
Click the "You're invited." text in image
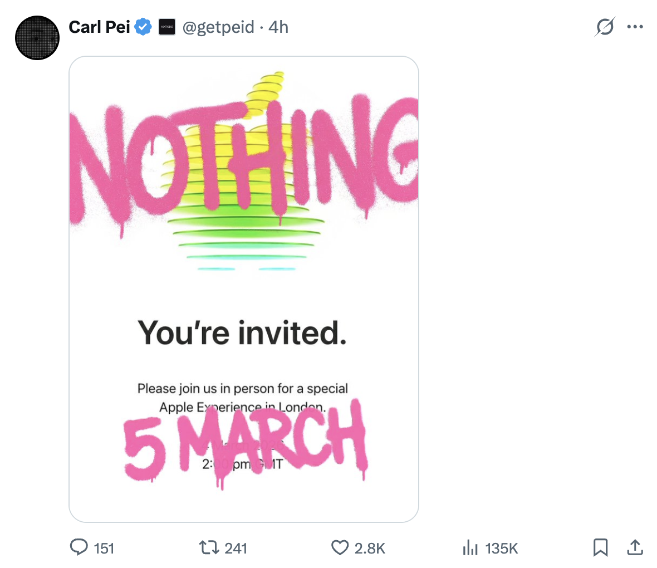pyautogui.click(x=242, y=332)
